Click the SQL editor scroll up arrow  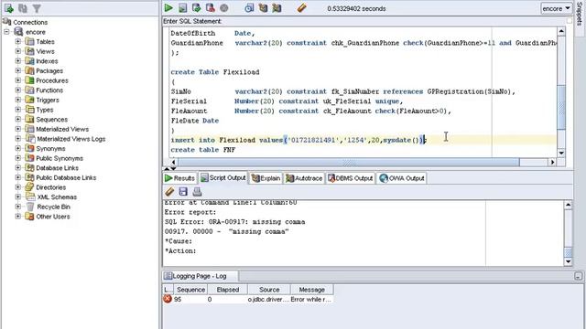pos(561,32)
